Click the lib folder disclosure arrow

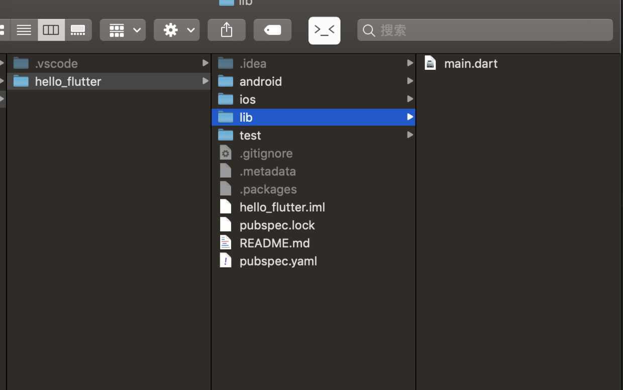coord(410,117)
